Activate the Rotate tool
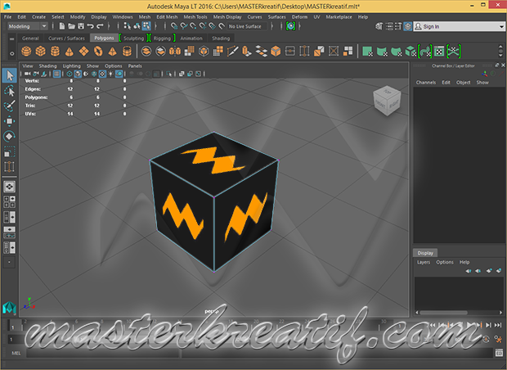This screenshot has height=370, width=507. pyautogui.click(x=9, y=136)
